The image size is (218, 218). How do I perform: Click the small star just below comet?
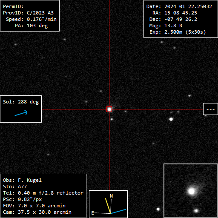point(112,119)
